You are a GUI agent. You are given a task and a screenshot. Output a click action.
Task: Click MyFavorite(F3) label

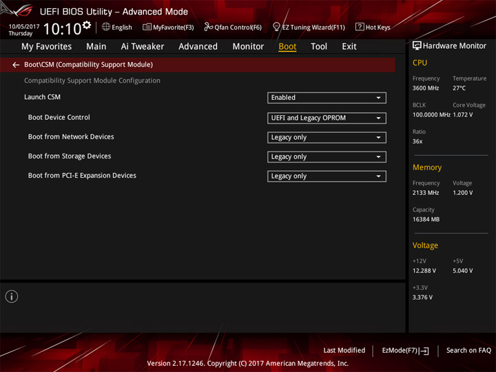[174, 28]
